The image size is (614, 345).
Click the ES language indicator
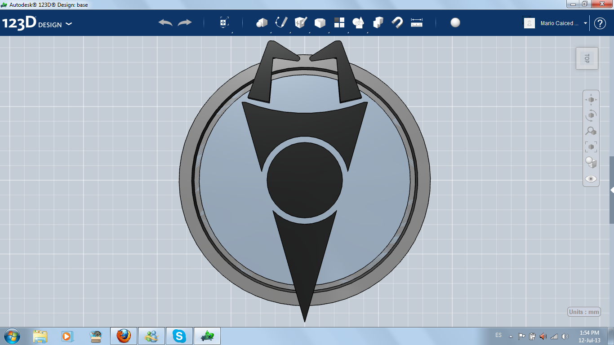coord(498,336)
